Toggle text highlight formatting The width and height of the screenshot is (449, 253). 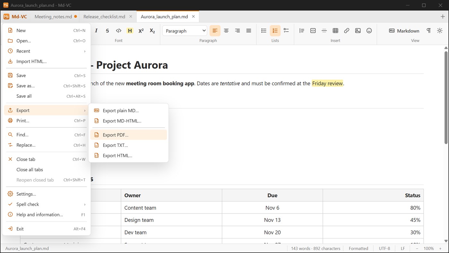point(130,31)
